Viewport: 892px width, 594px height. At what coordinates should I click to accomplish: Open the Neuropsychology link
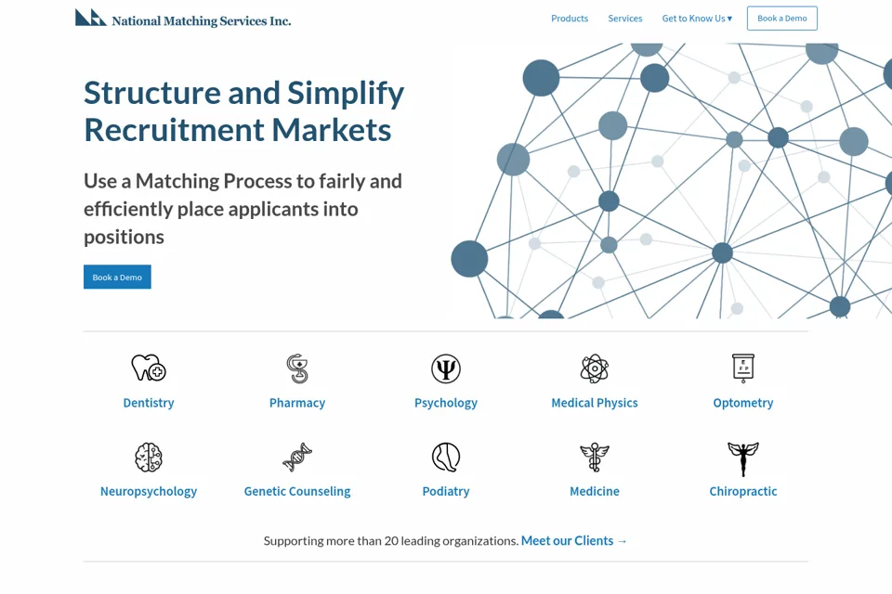coord(149,491)
